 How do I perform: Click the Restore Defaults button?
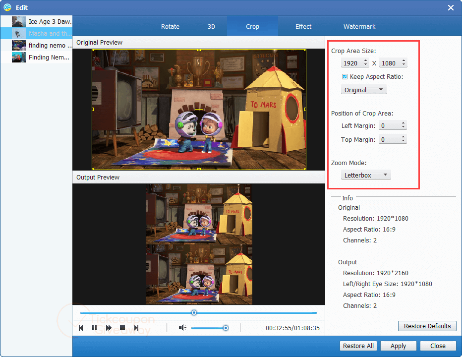(x=427, y=326)
